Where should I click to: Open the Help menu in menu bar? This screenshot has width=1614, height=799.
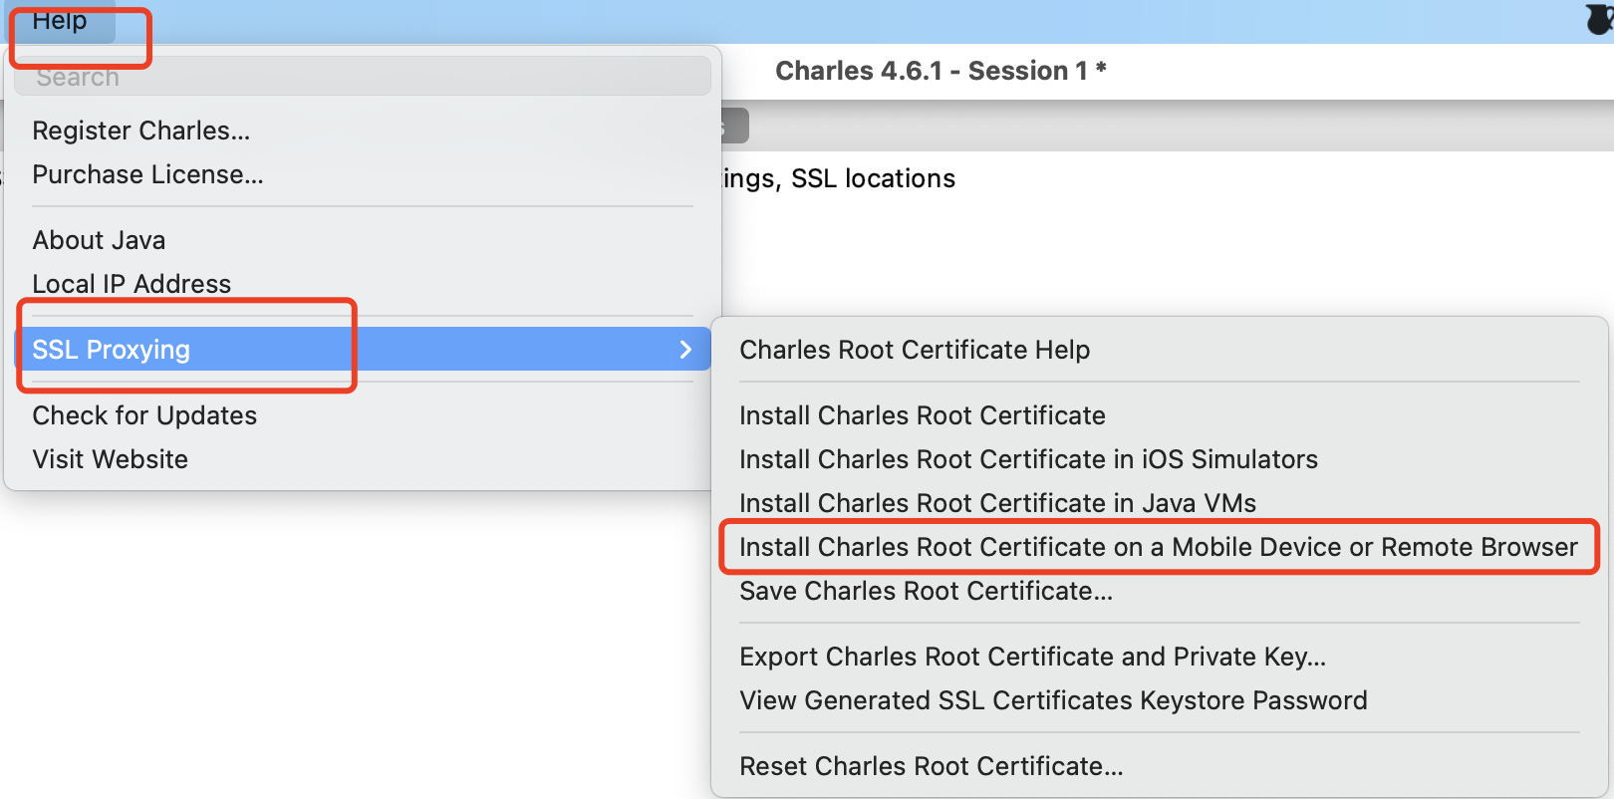60,20
